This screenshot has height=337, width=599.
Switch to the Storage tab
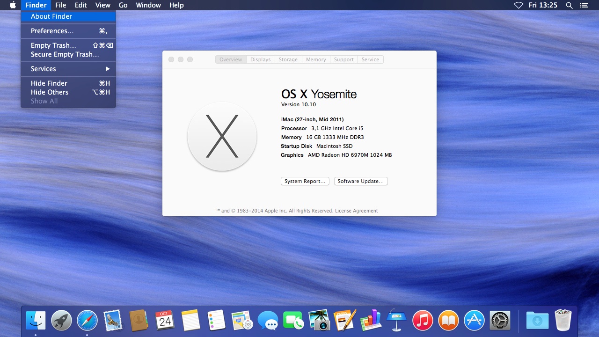coord(288,59)
